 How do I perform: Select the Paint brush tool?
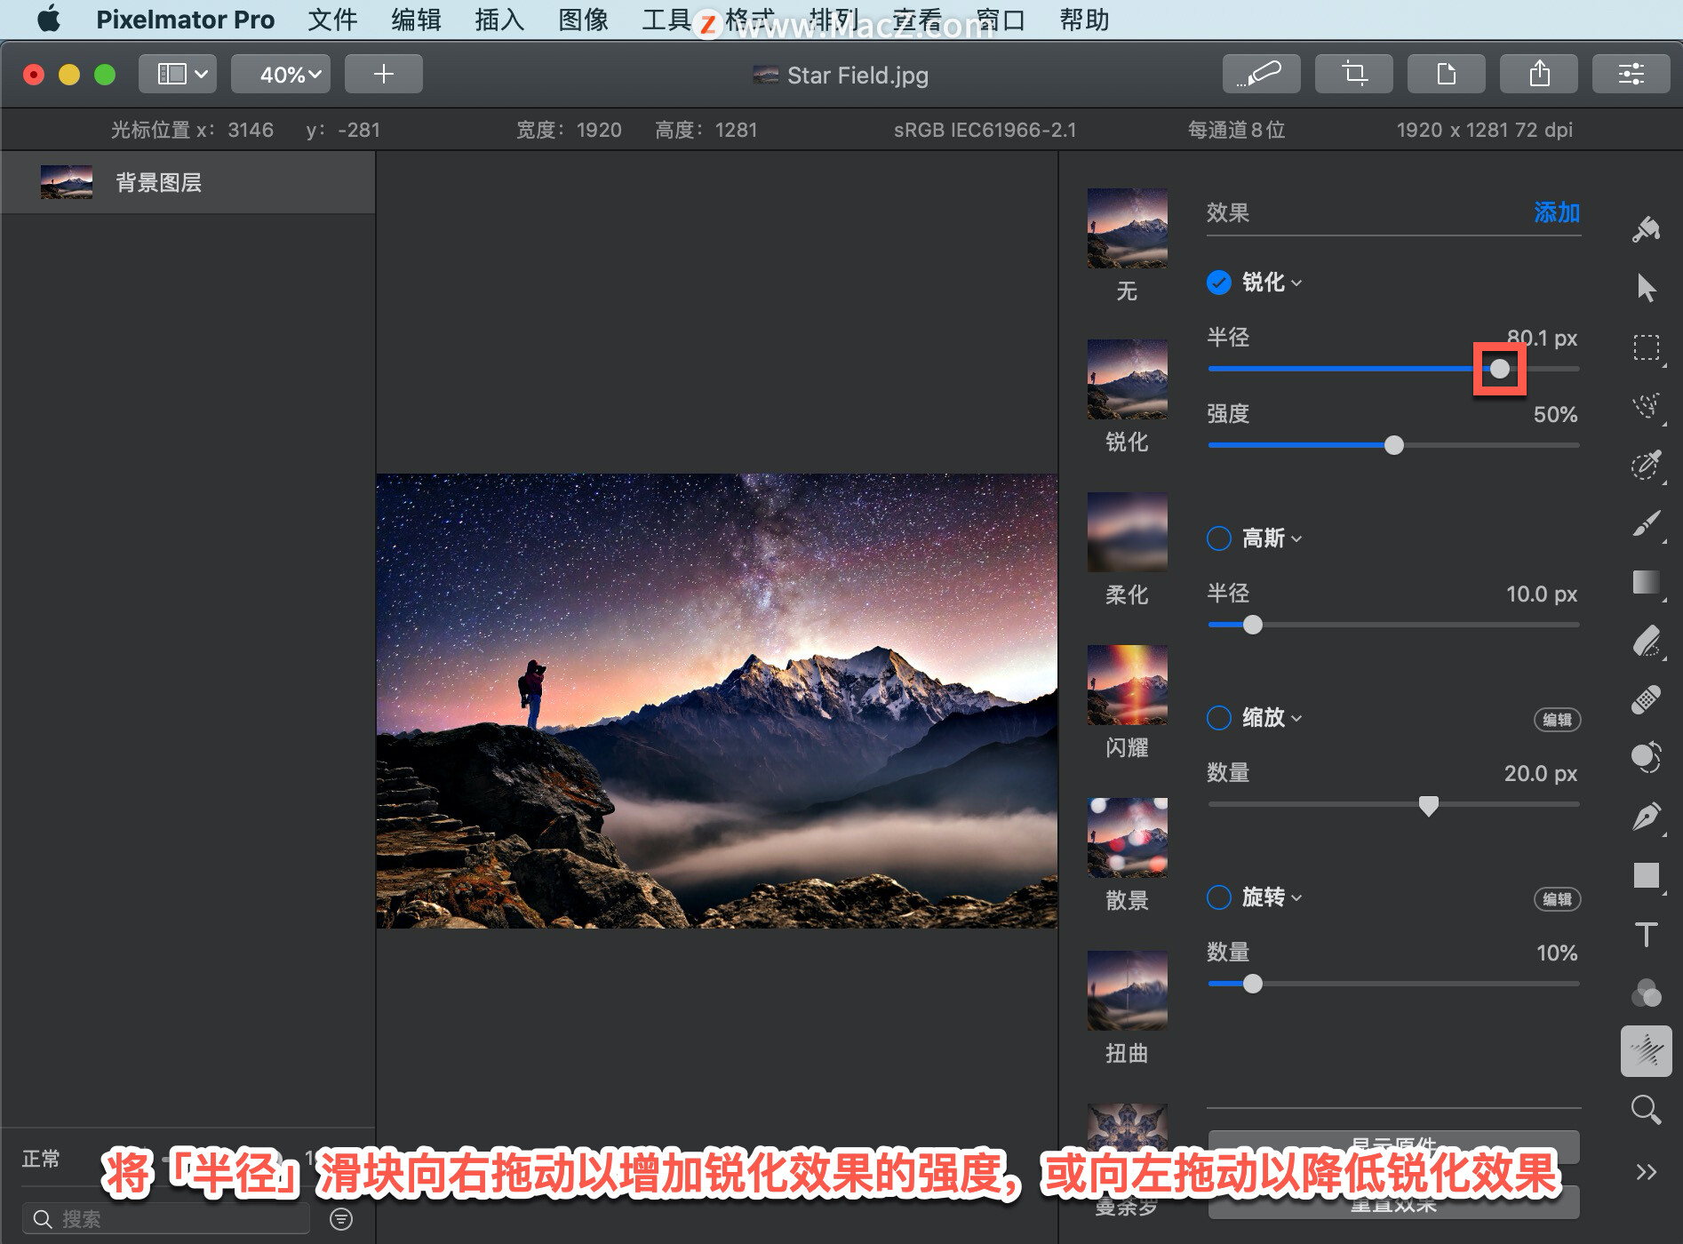click(x=1646, y=523)
